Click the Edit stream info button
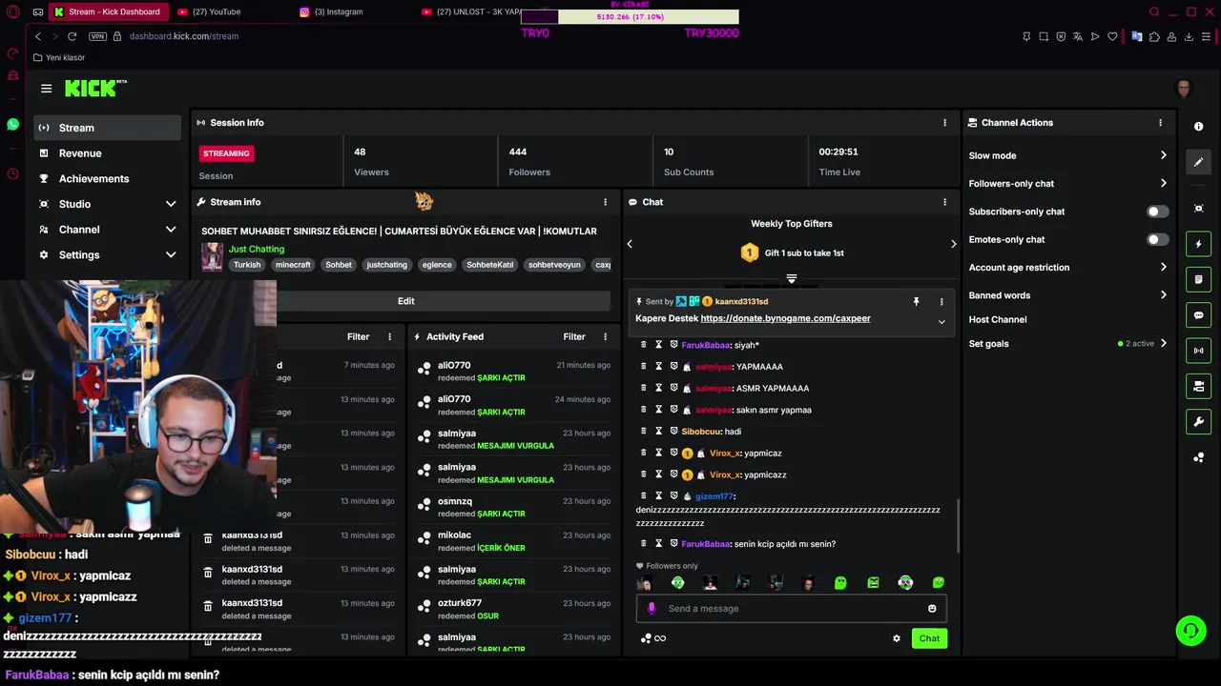Image resolution: width=1221 pixels, height=686 pixels. coord(405,301)
